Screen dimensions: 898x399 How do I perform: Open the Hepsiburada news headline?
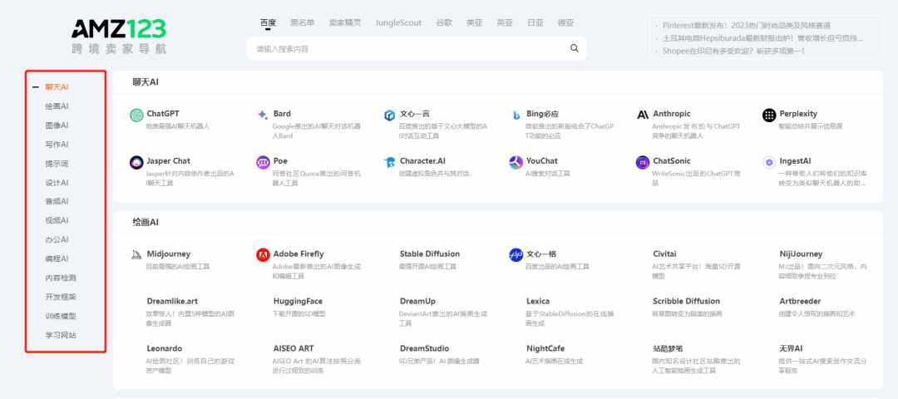pyautogui.click(x=762, y=38)
